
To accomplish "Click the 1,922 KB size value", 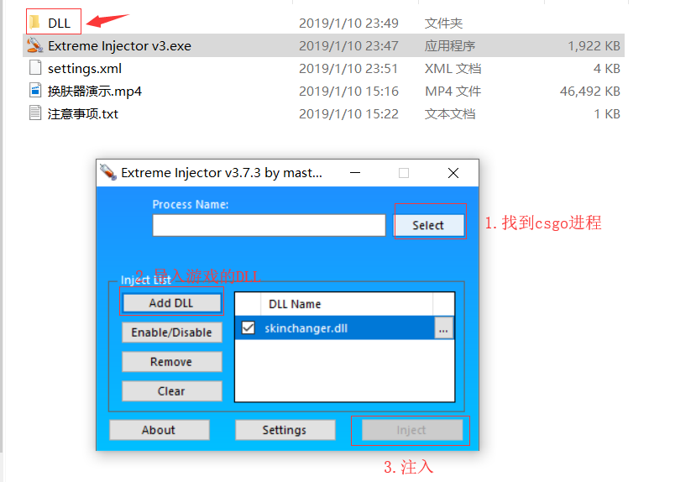I will tap(594, 45).
